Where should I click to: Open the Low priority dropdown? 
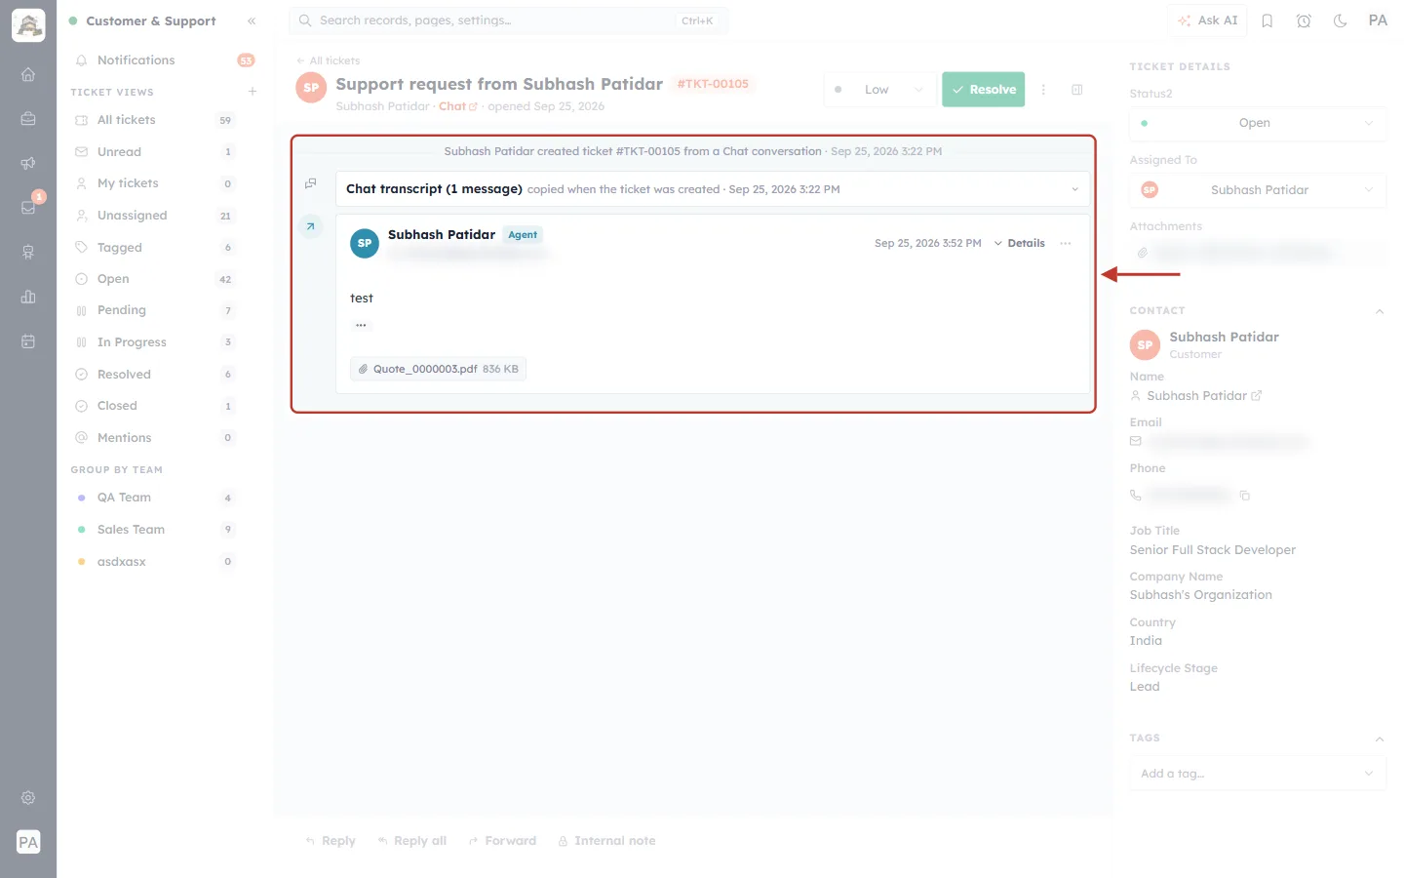click(878, 90)
